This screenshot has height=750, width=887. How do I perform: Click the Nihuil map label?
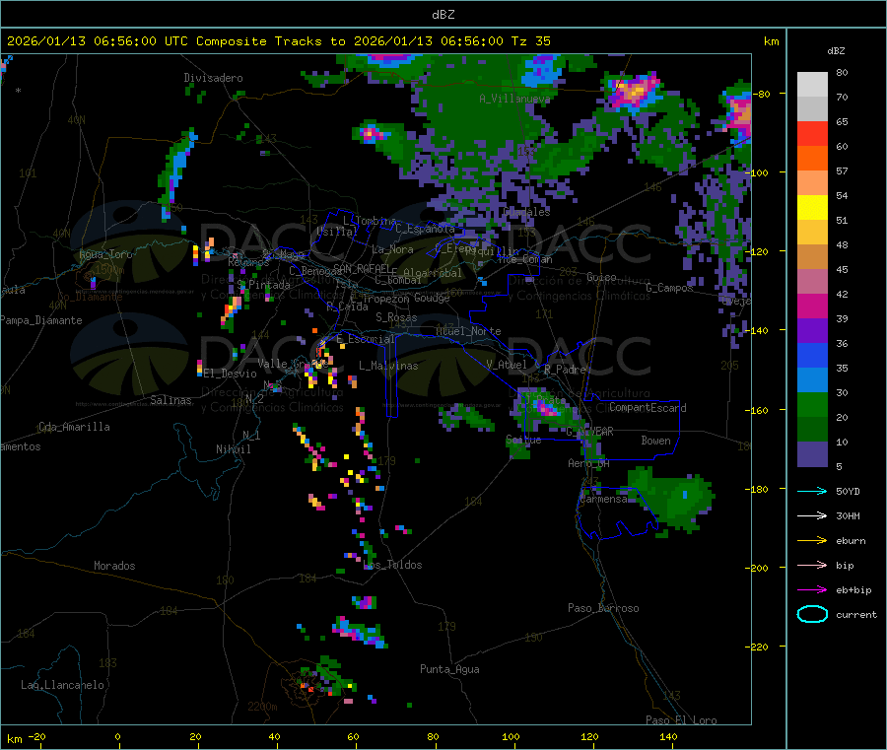(x=233, y=449)
